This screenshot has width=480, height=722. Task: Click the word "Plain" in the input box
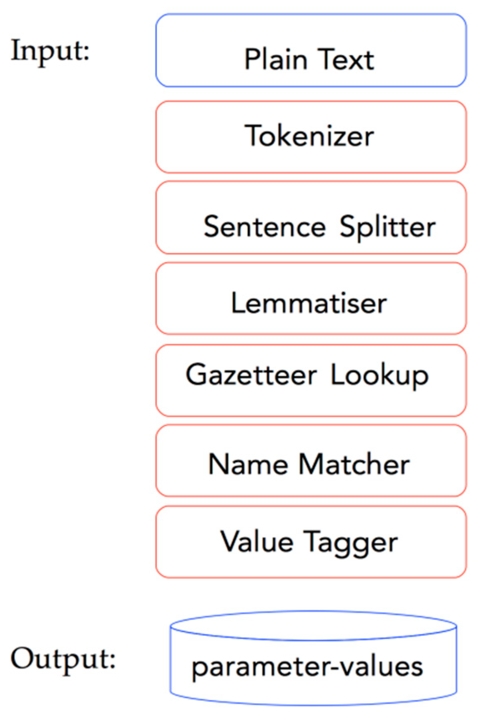(275, 60)
